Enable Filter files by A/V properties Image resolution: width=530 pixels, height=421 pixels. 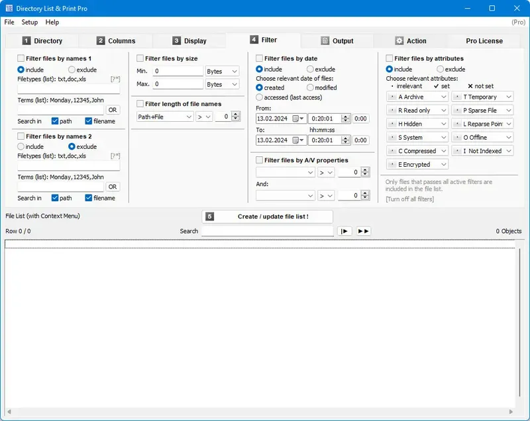click(x=259, y=160)
